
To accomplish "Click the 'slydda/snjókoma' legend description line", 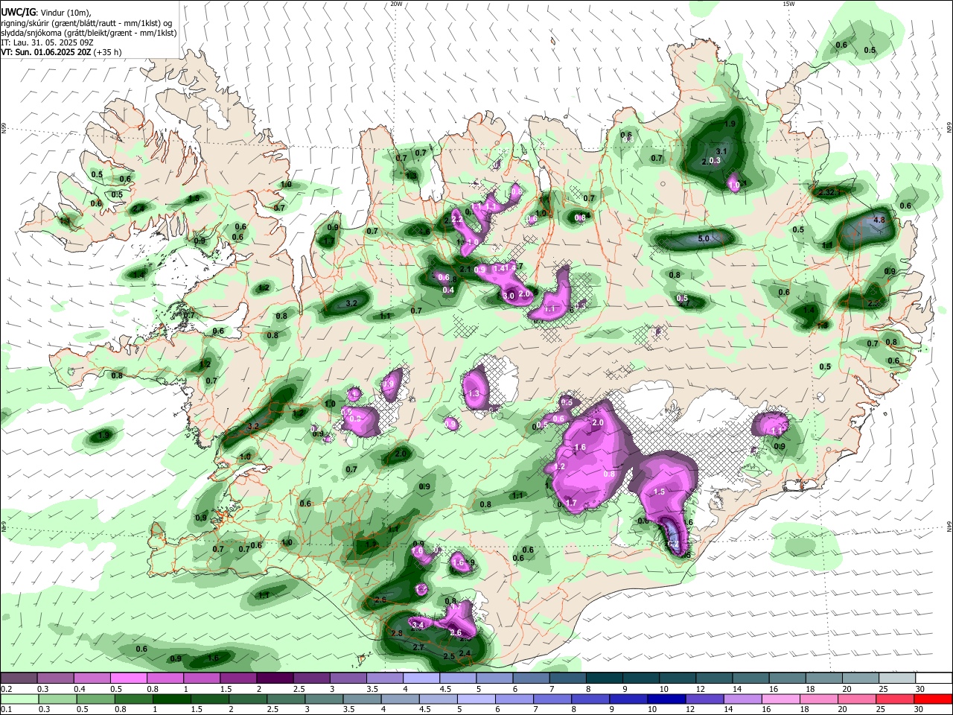I will point(89,33).
